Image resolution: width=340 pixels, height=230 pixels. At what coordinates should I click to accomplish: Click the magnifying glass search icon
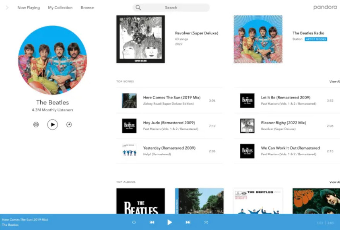click(138, 8)
